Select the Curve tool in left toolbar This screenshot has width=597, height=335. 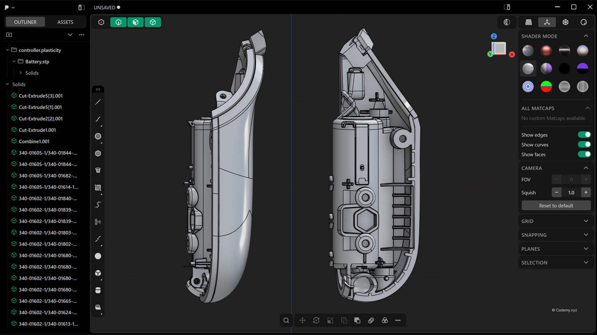click(x=98, y=119)
